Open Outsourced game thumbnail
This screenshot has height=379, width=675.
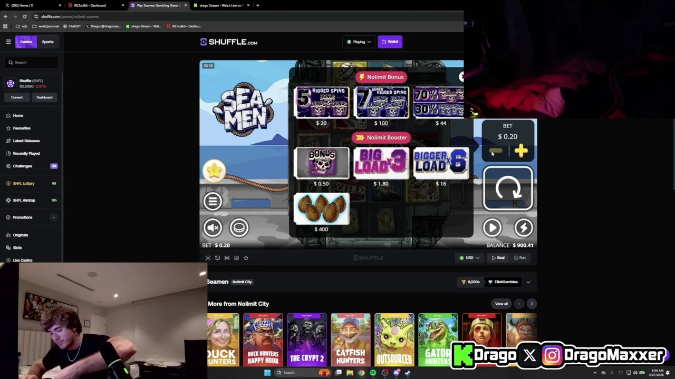coord(394,340)
